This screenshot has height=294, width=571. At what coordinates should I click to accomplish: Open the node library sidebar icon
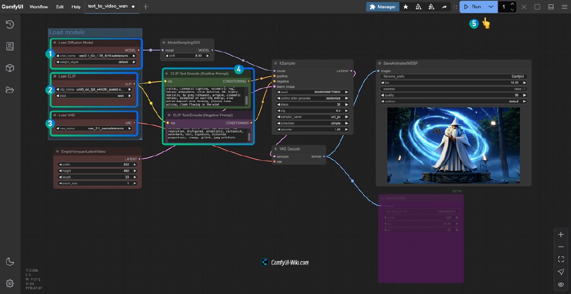point(10,46)
